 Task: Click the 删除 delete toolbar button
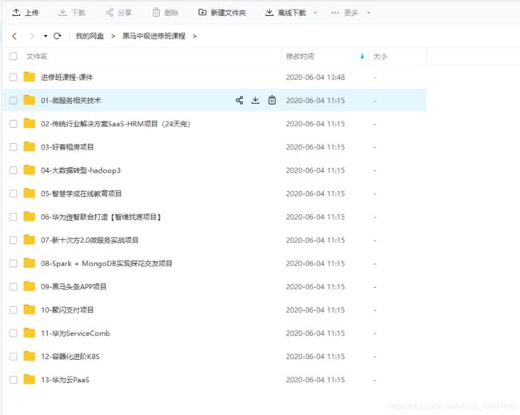pyautogui.click(x=165, y=13)
